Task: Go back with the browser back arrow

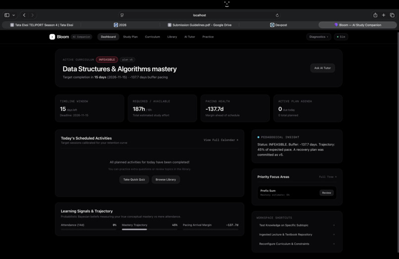Action: [x=24, y=15]
